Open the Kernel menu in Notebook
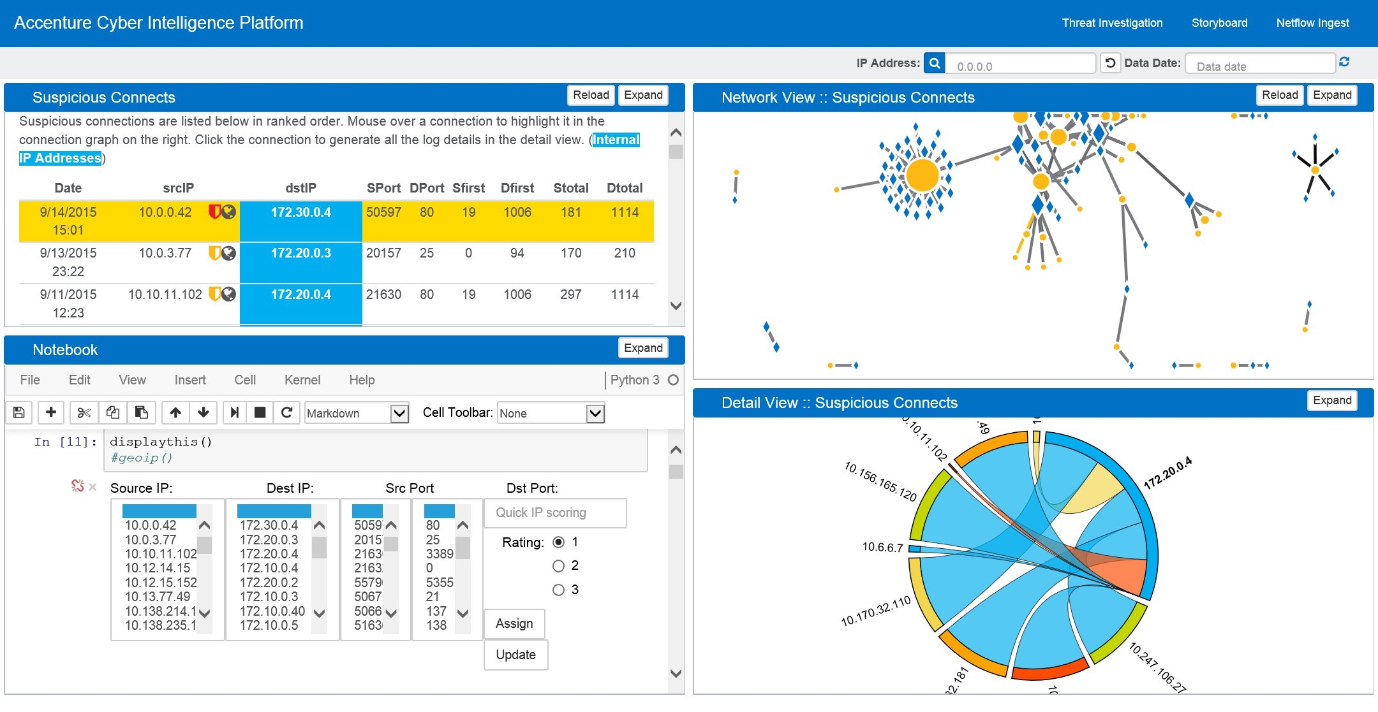The width and height of the screenshot is (1378, 712). click(x=302, y=380)
